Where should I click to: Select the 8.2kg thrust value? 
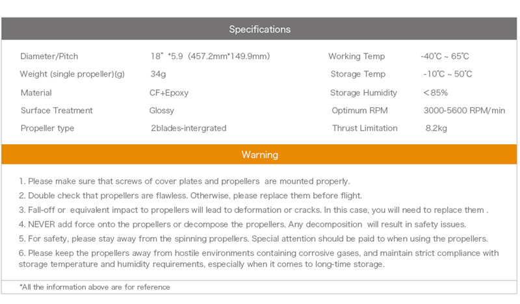pos(436,128)
